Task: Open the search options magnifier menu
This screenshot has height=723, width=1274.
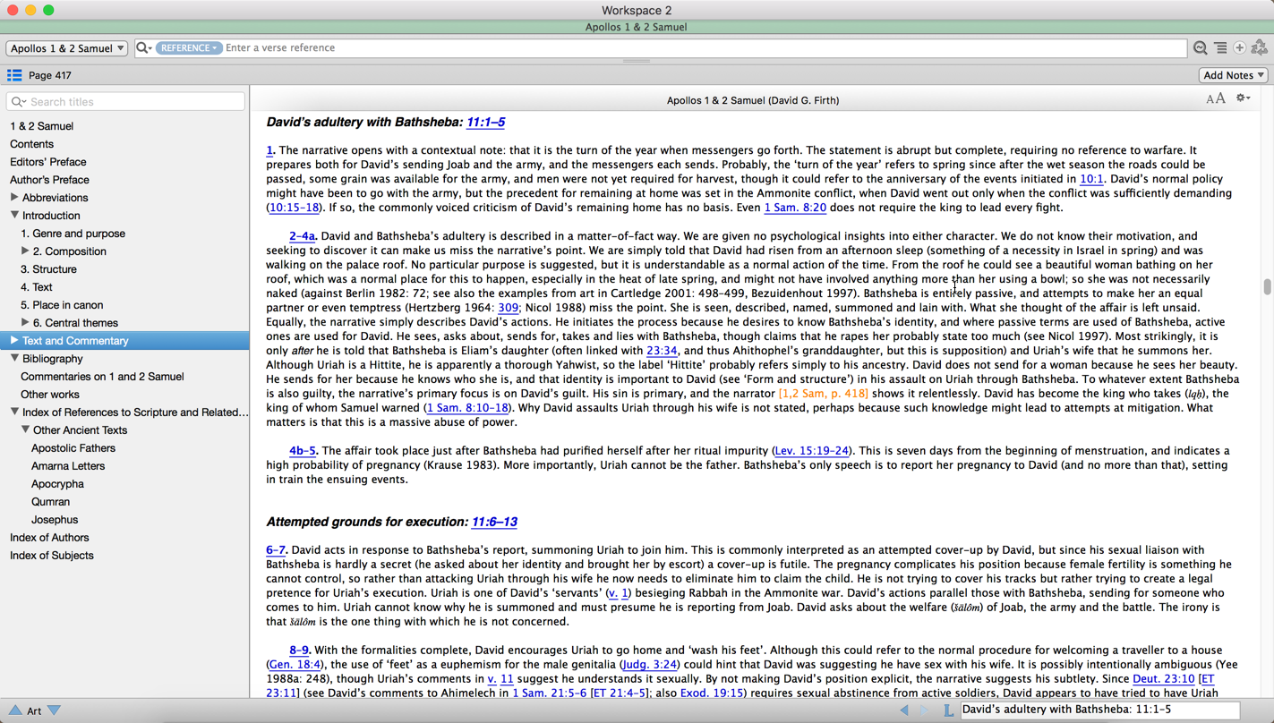Action: pyautogui.click(x=143, y=48)
